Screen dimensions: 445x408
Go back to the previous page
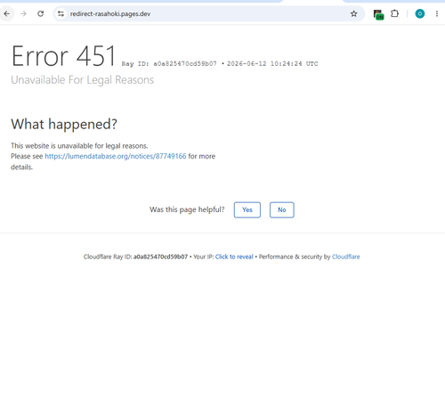[x=7, y=13]
